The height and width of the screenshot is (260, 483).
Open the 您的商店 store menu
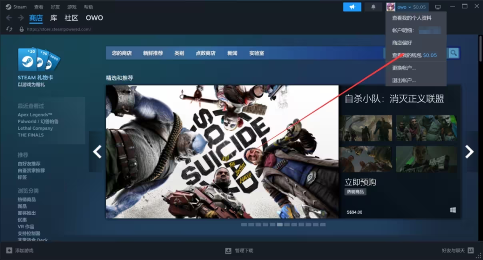pyautogui.click(x=122, y=53)
